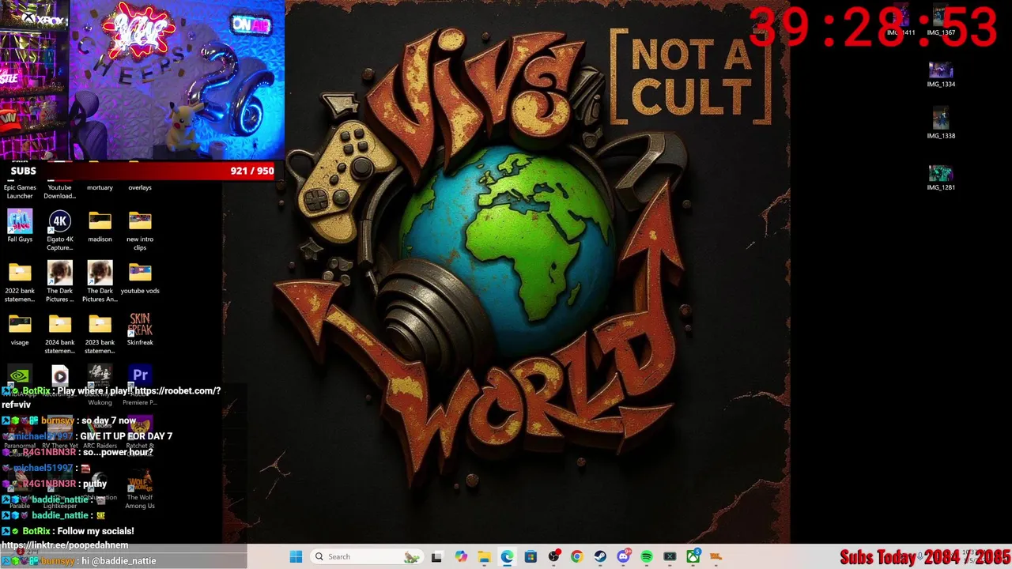1012x569 pixels.
Task: Launch Copilot from the taskbar
Action: [461, 556]
